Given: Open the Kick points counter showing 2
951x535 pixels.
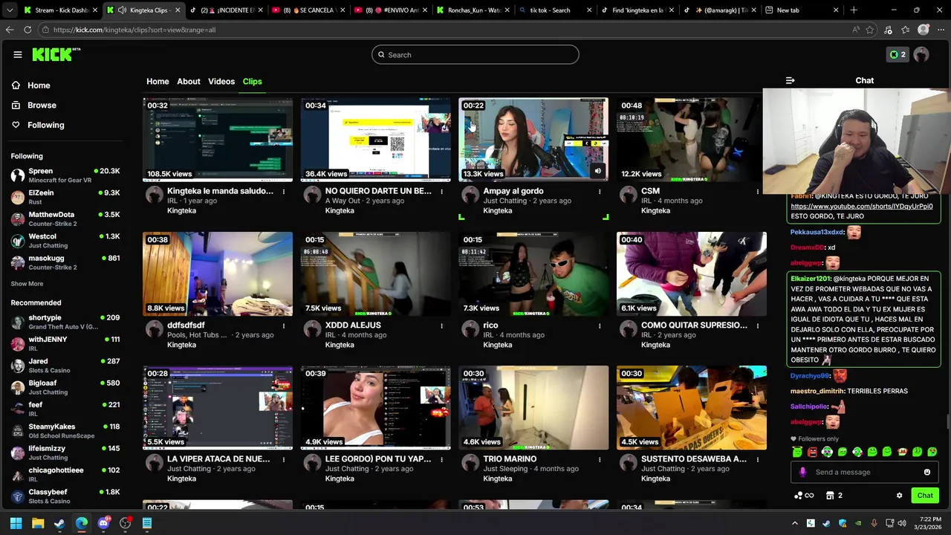Looking at the screenshot, I should (x=898, y=54).
